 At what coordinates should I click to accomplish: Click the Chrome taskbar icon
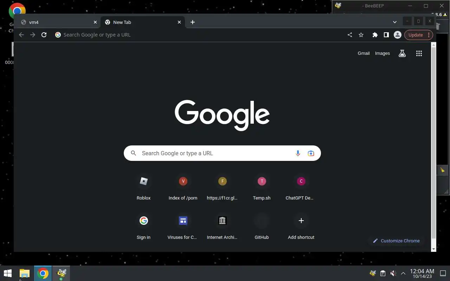(43, 273)
